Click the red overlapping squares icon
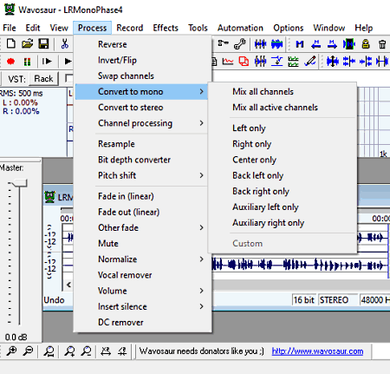The image size is (390, 374). pos(244,62)
